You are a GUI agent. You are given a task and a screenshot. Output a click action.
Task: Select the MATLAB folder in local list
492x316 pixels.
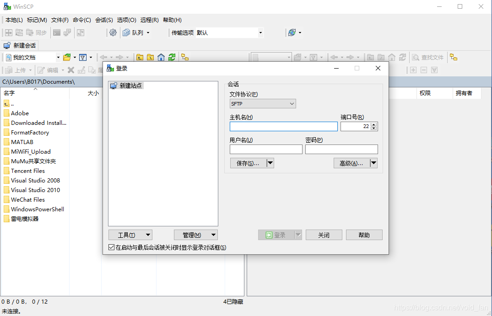click(x=18, y=142)
